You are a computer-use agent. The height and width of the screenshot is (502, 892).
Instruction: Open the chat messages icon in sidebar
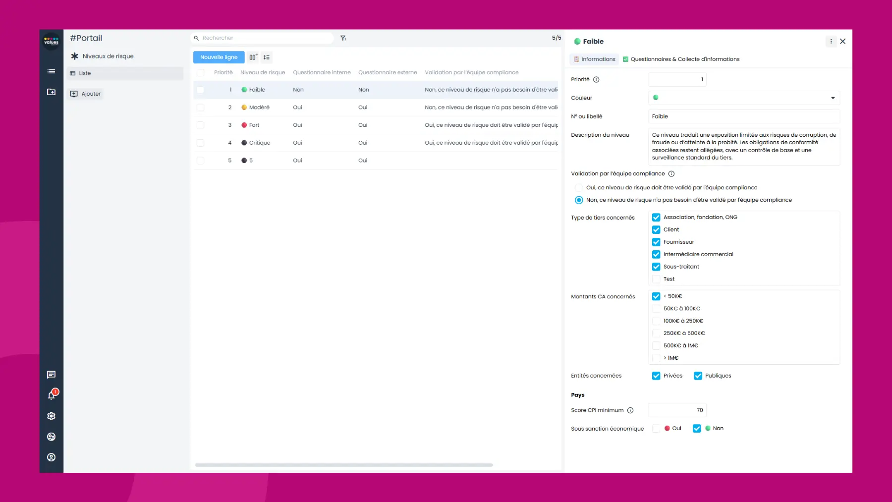click(x=51, y=374)
